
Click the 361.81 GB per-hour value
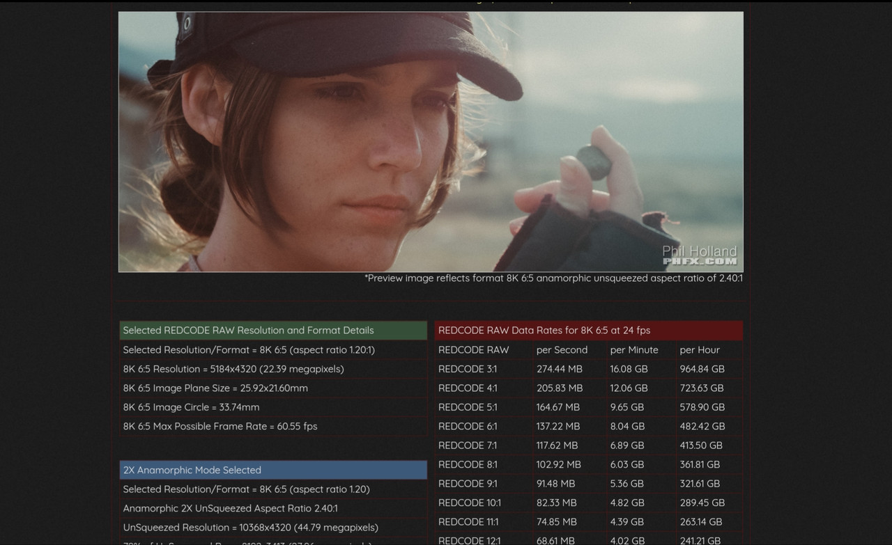[700, 464]
